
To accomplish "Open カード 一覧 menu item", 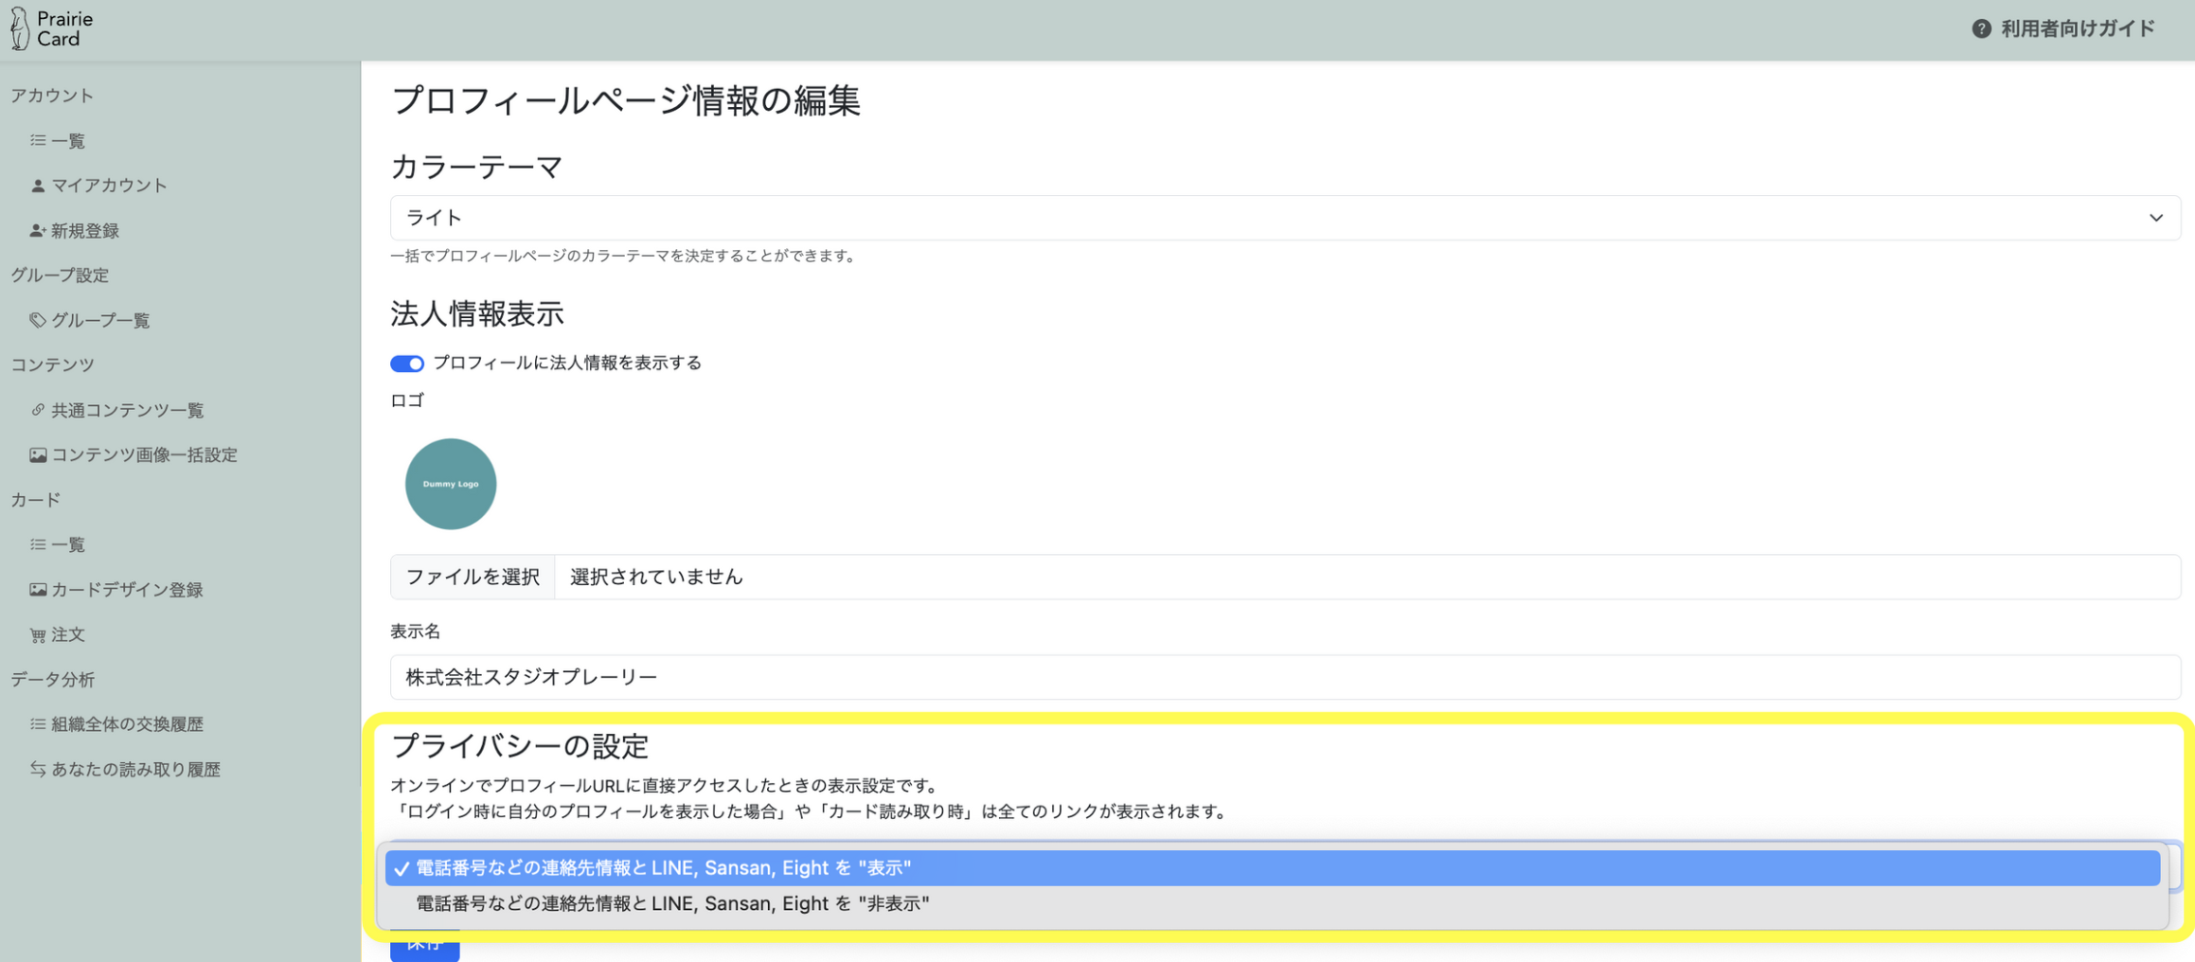I will click(x=68, y=544).
